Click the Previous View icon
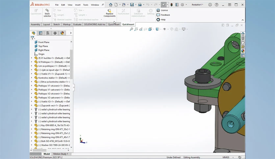Viewport: 275px width, 159px height. point(141,29)
